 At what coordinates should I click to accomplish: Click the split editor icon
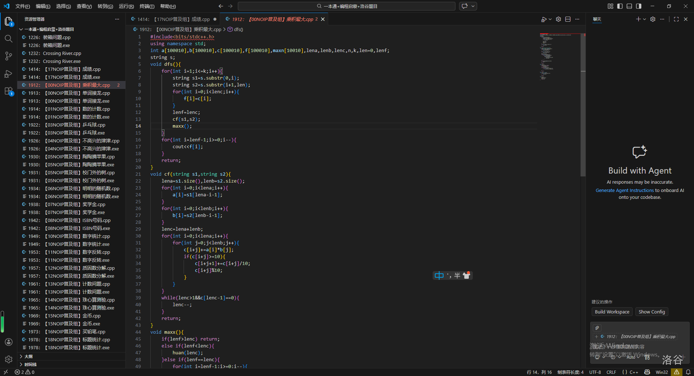[x=568, y=19]
